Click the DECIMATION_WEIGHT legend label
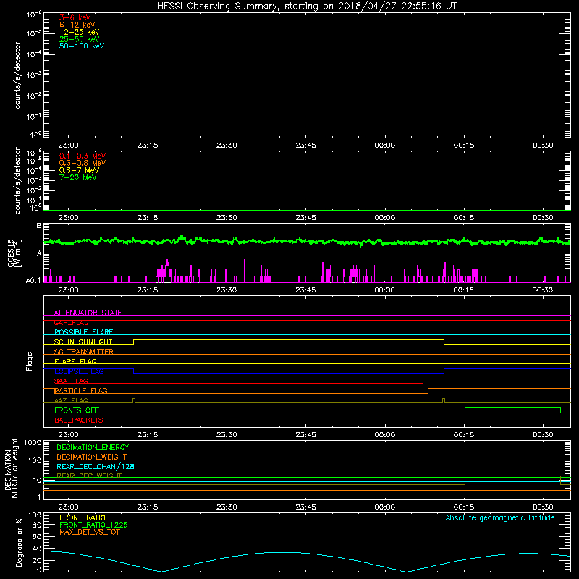The image size is (579, 579). click(x=92, y=457)
